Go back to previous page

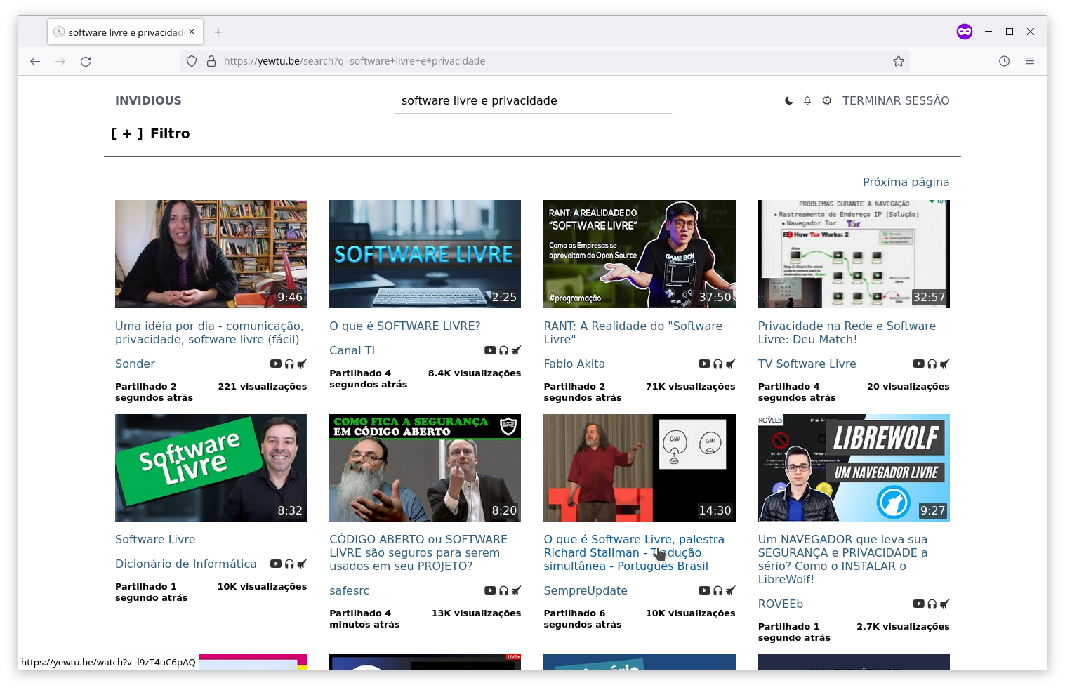pyautogui.click(x=35, y=61)
